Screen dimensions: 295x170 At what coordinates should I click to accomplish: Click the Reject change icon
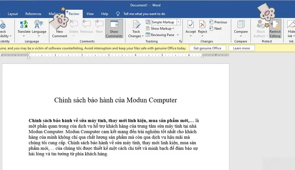pos(202,24)
